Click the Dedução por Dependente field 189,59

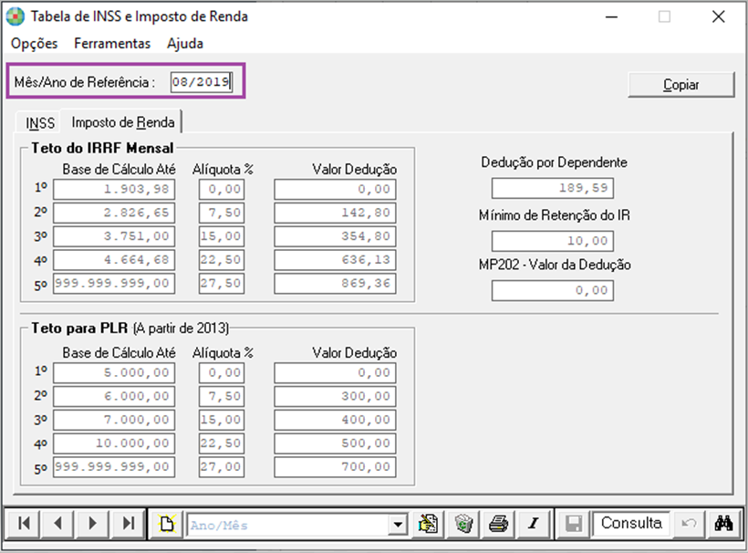tap(553, 188)
